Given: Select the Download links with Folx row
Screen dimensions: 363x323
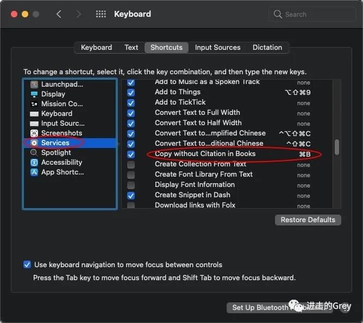Looking at the screenshot, I should click(227, 205).
